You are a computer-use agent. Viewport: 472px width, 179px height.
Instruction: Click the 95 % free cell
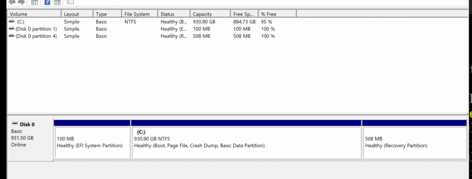pos(266,22)
